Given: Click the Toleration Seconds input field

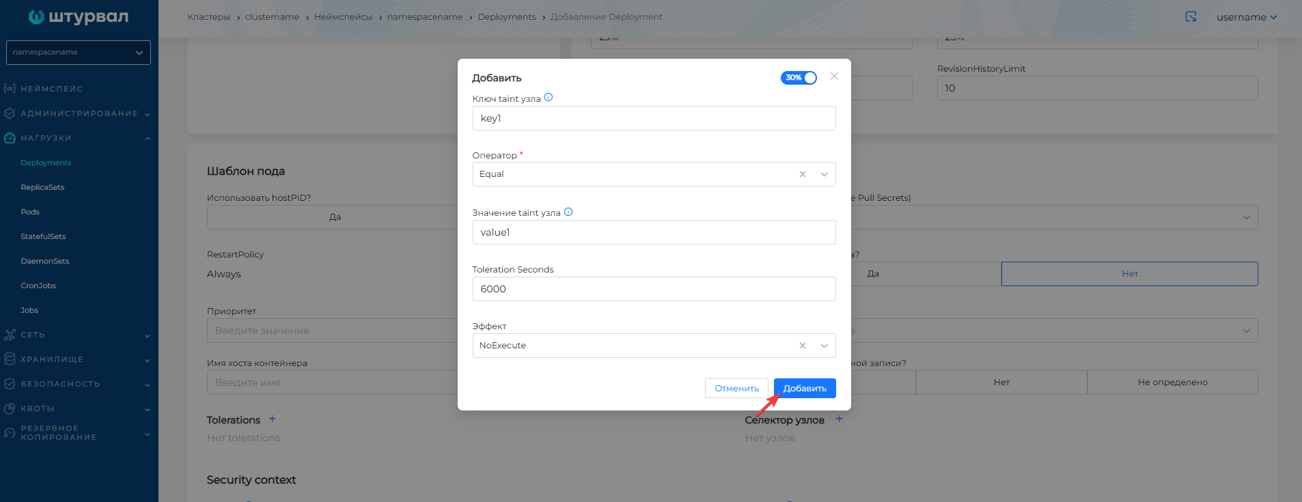Looking at the screenshot, I should pyautogui.click(x=653, y=289).
